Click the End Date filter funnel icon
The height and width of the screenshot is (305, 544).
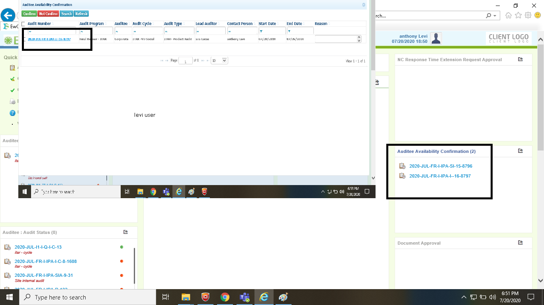(x=290, y=31)
